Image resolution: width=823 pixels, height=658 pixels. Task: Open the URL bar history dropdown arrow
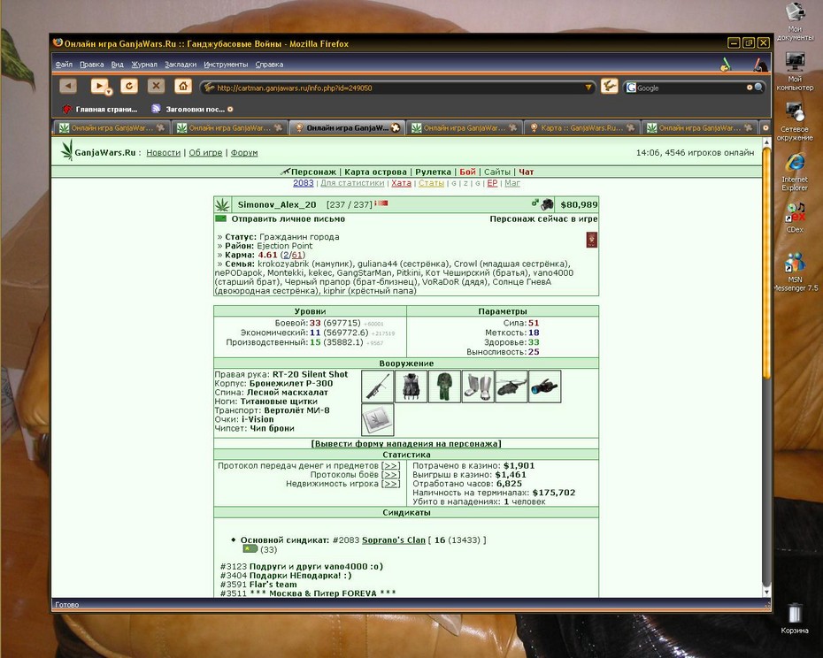click(x=588, y=88)
